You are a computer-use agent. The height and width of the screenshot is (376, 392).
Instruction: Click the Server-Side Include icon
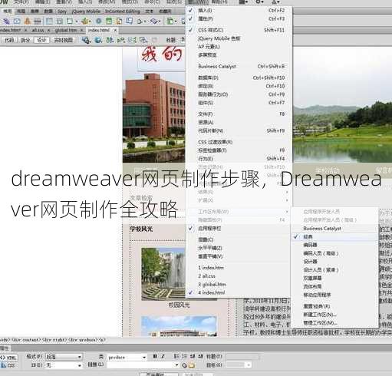(x=119, y=21)
